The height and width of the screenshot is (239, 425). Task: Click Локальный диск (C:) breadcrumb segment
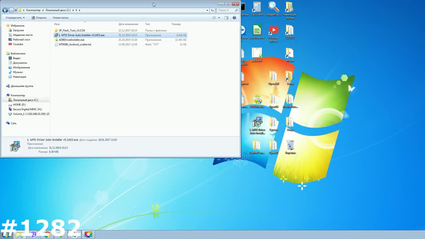[58, 10]
